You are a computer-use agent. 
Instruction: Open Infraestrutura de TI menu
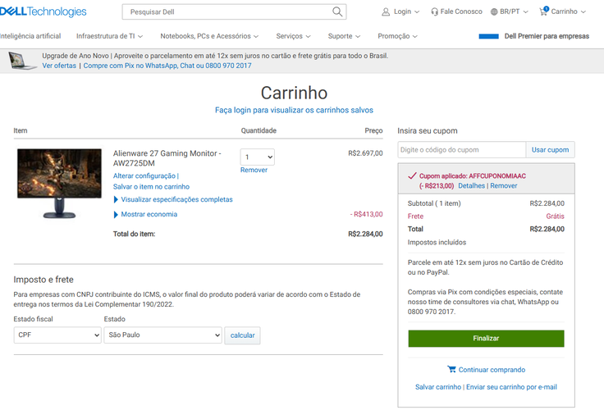pos(109,36)
